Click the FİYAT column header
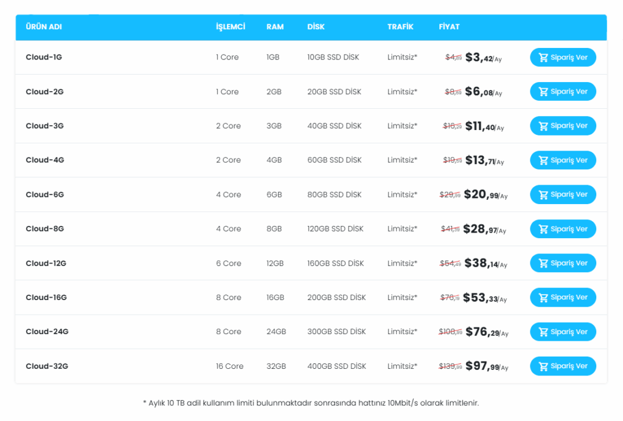 pos(449,27)
